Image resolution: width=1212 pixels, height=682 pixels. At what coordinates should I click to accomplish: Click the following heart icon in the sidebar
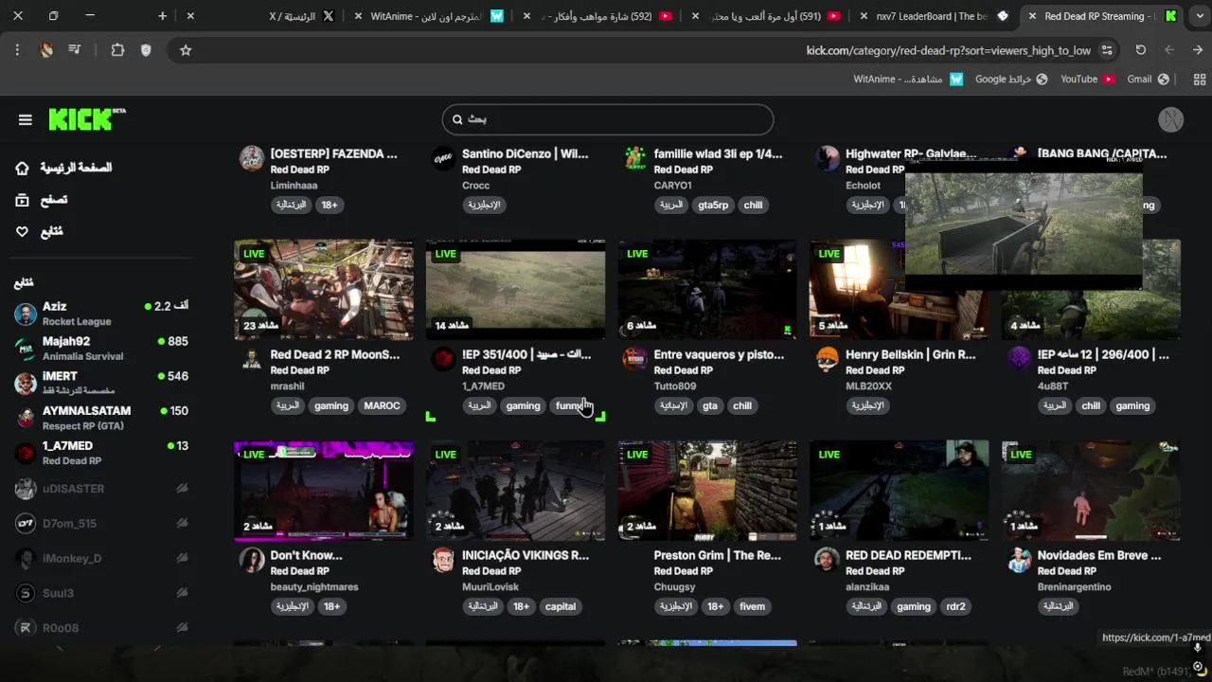click(x=23, y=231)
